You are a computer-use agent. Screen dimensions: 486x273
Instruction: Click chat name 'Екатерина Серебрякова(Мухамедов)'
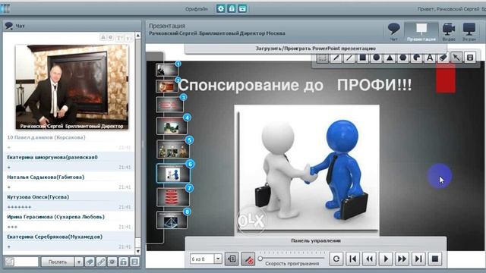click(x=55, y=237)
